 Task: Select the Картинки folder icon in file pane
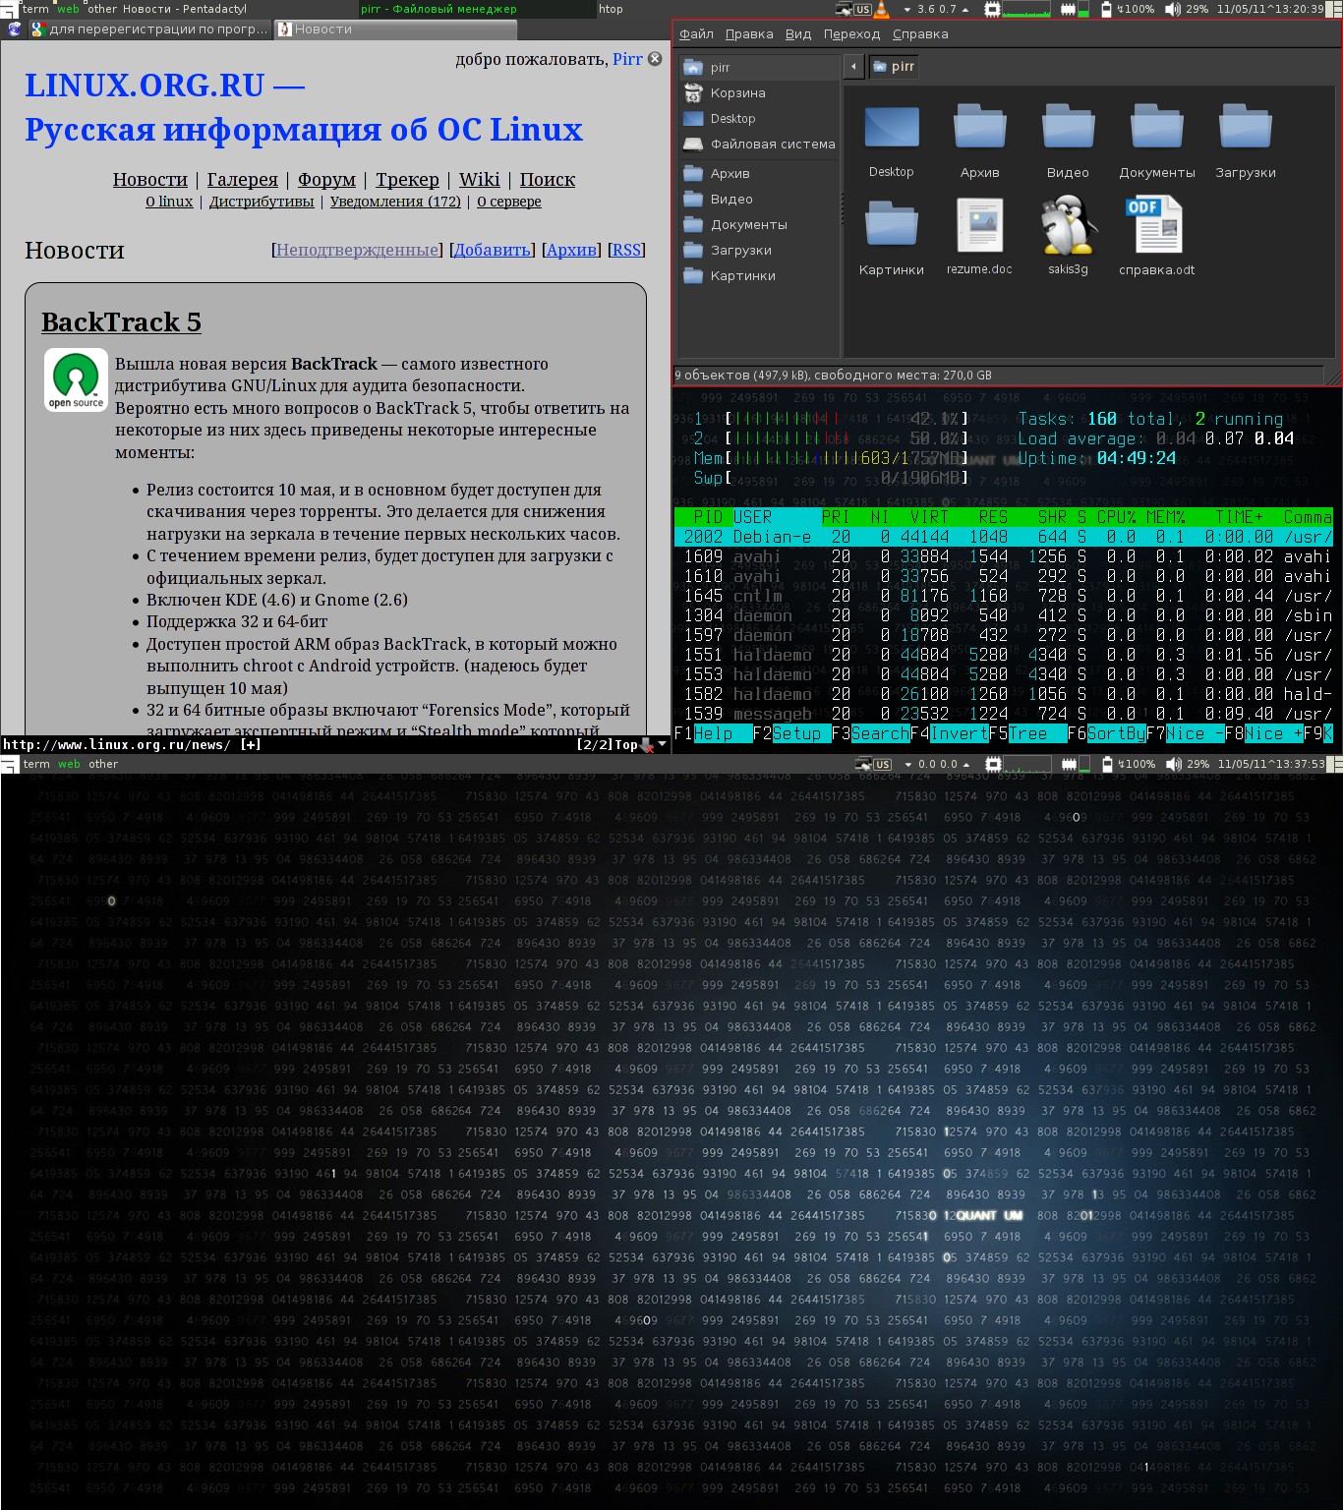tap(892, 225)
